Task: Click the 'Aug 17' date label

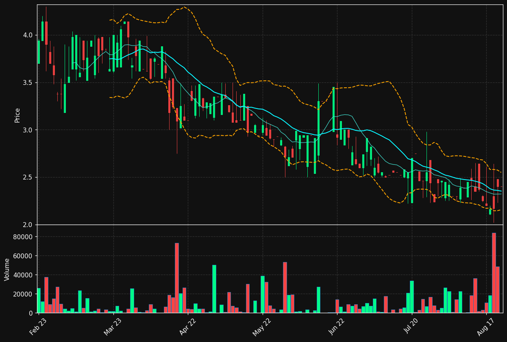Action: click(486, 326)
